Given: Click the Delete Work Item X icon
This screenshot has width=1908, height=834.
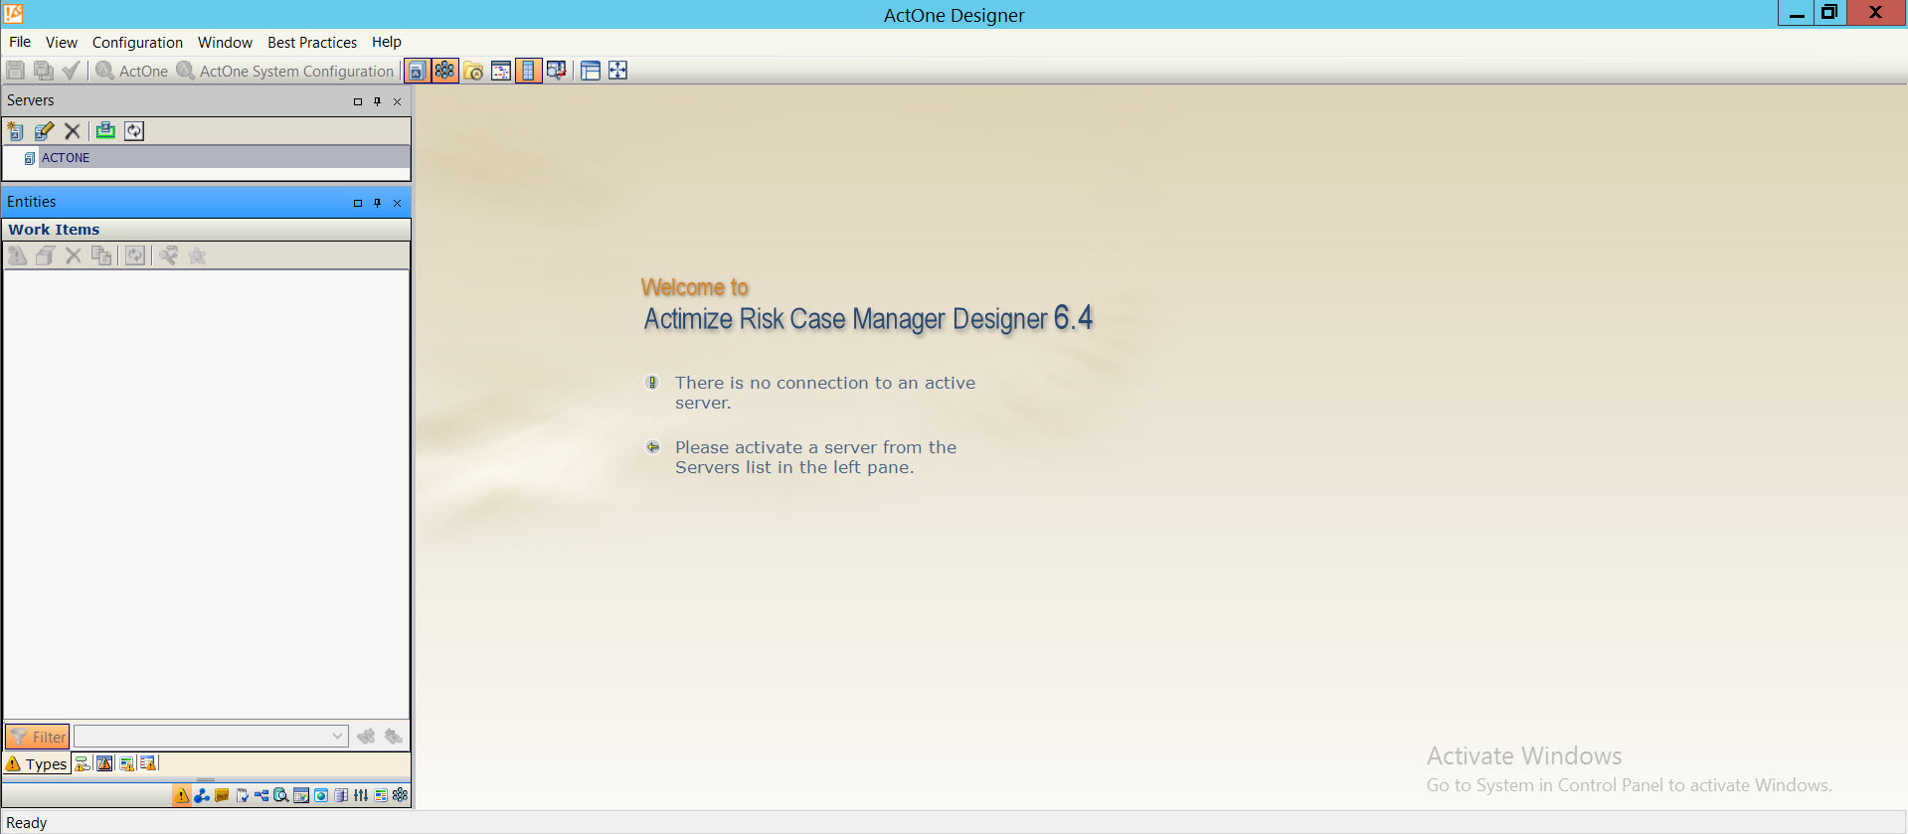Looking at the screenshot, I should pyautogui.click(x=73, y=255).
